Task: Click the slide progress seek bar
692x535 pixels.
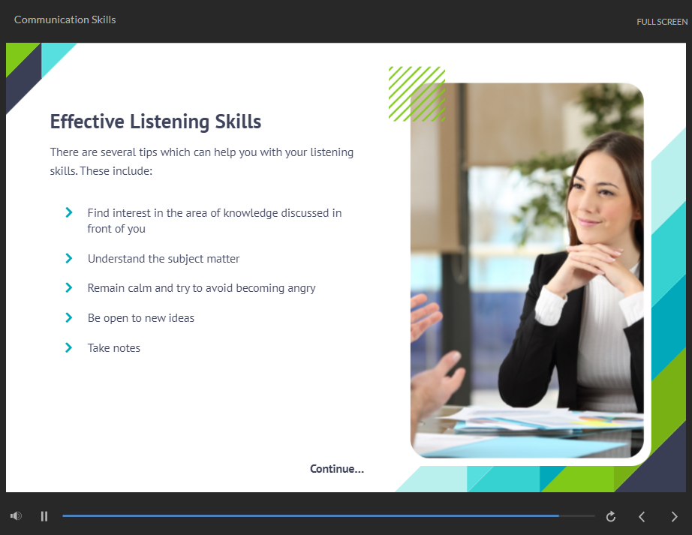Action: click(328, 515)
